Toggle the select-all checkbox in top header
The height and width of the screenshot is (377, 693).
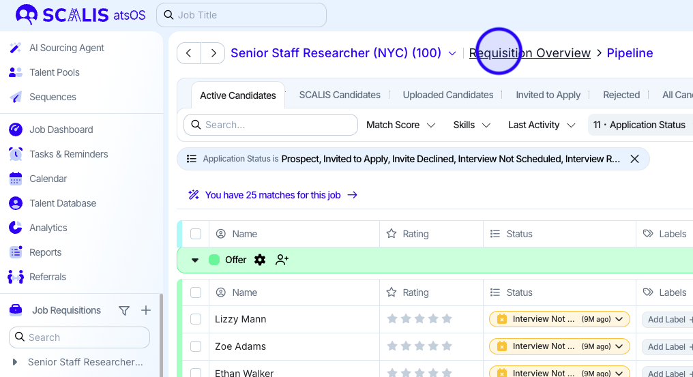click(196, 234)
